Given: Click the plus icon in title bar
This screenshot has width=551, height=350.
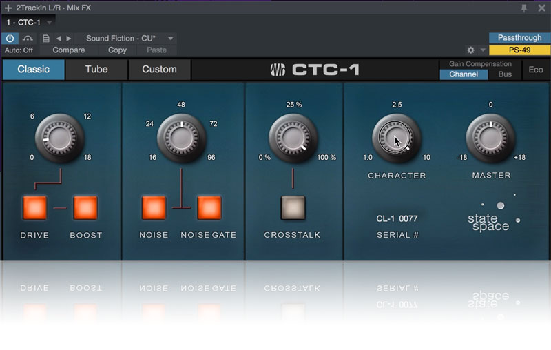Looking at the screenshot, I should (8, 8).
